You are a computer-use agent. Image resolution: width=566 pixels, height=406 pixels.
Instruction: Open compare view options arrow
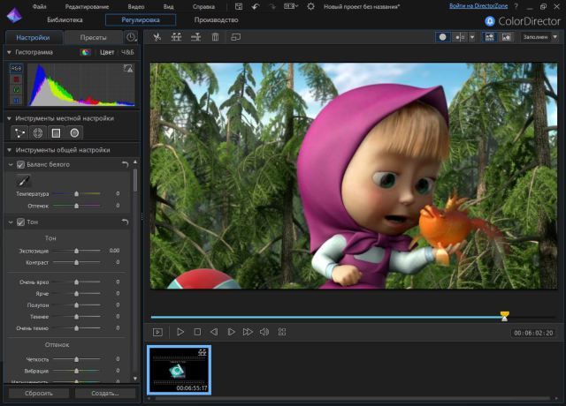coord(472,37)
